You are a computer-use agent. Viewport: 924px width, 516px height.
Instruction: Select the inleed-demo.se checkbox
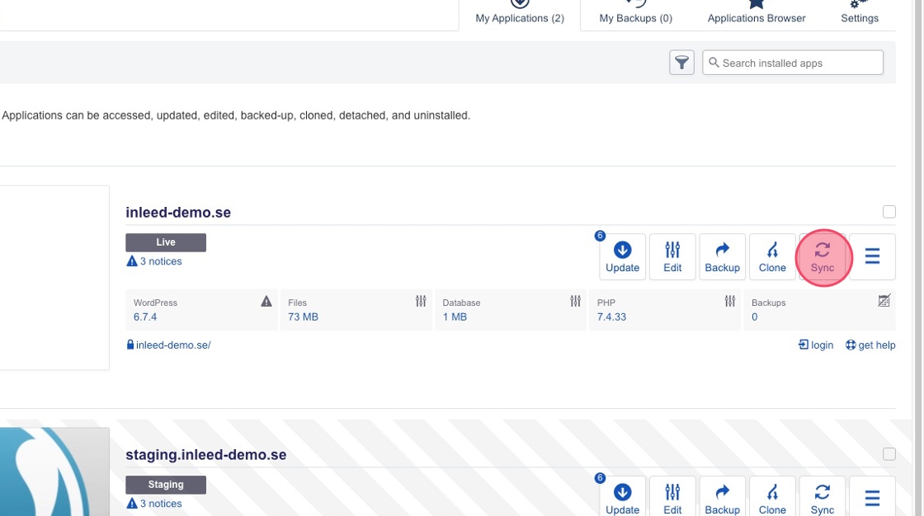coord(889,212)
